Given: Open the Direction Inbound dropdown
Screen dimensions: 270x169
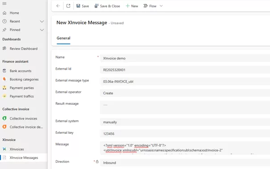Looking at the screenshot, I should click(185, 163).
